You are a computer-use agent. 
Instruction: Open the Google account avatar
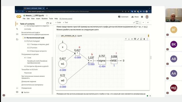(x=147, y=17)
